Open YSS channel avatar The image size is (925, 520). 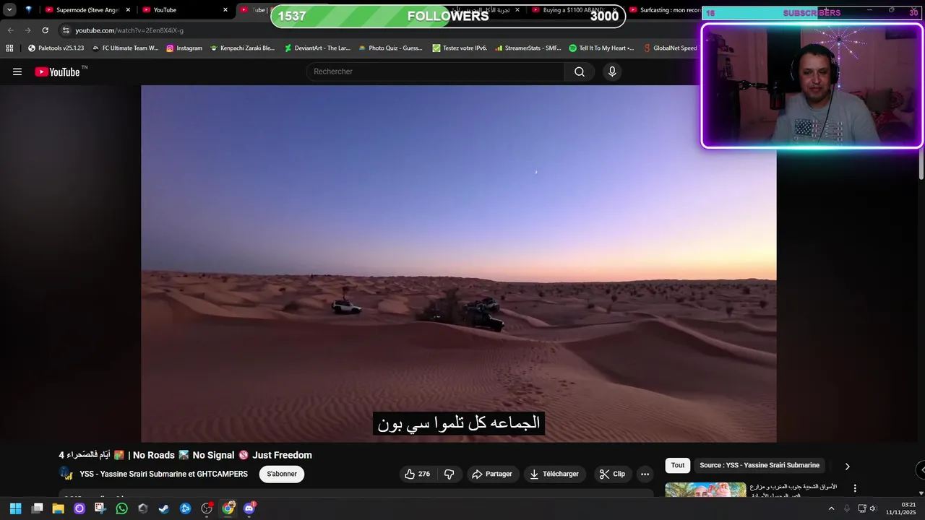click(x=66, y=474)
